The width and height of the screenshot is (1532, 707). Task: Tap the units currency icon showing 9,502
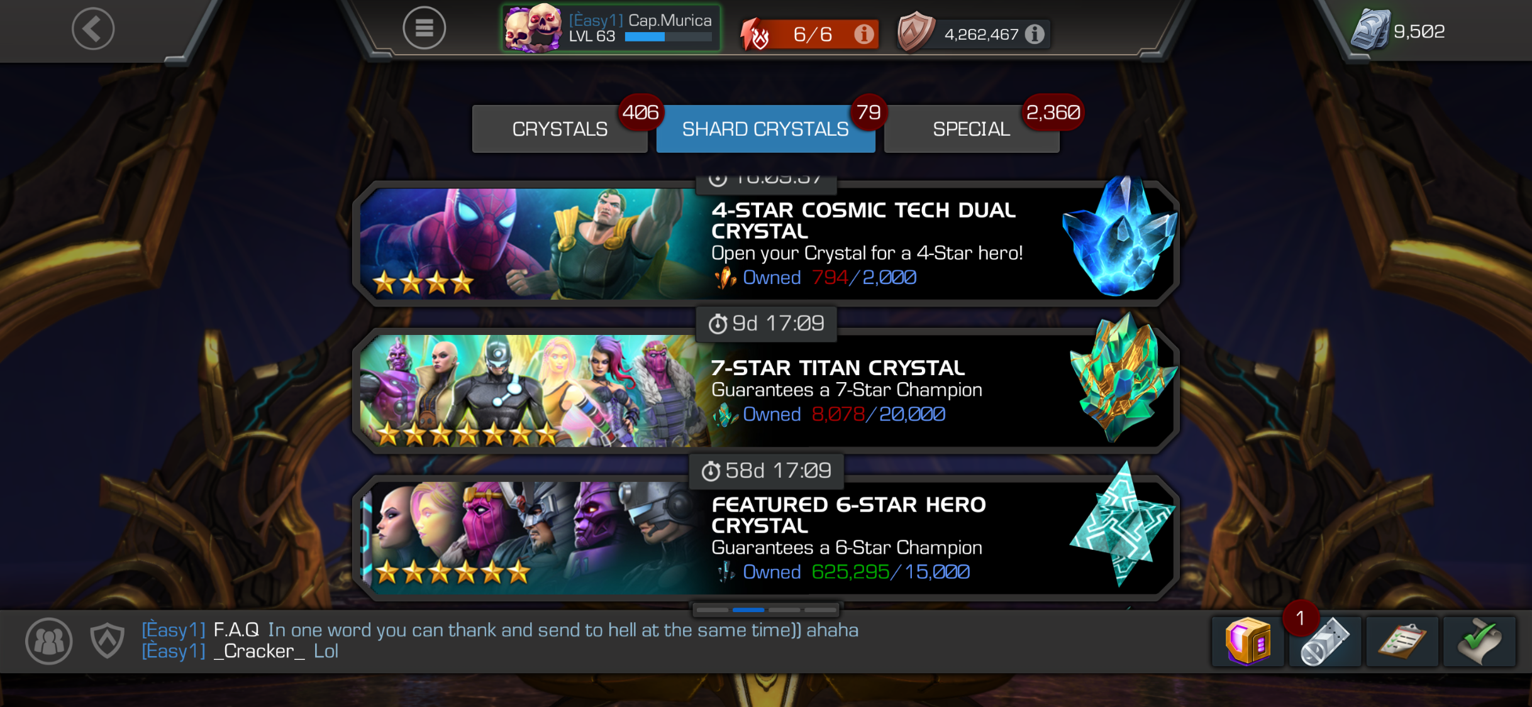click(x=1371, y=30)
